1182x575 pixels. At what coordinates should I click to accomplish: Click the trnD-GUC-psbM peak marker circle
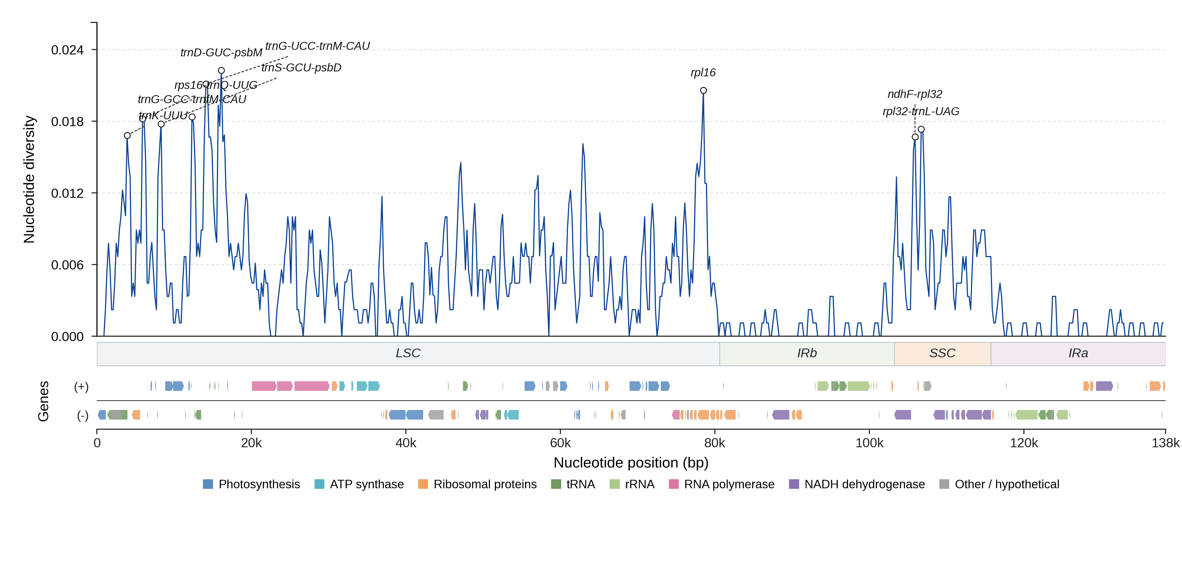pyautogui.click(x=221, y=71)
